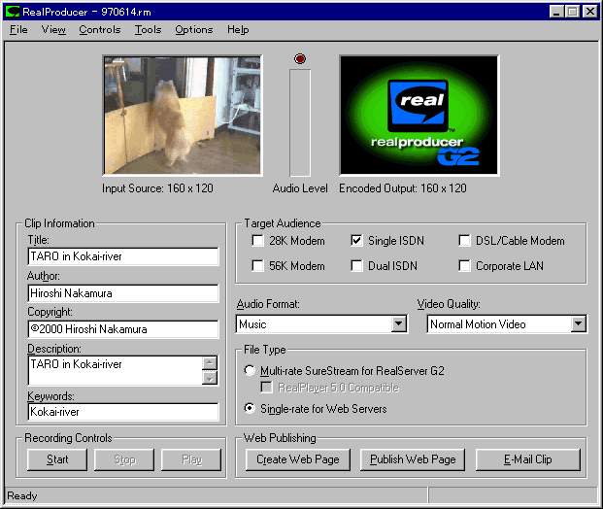Close the RealProducer window

590,12
